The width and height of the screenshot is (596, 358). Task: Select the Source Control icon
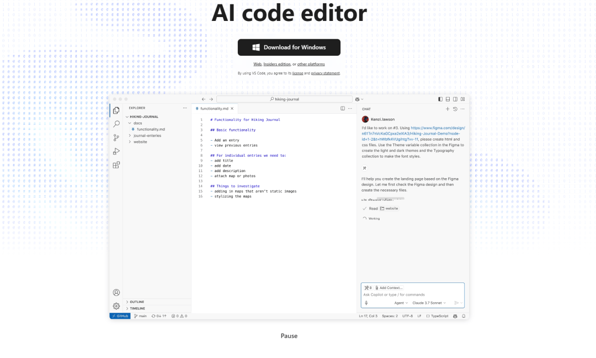click(116, 137)
